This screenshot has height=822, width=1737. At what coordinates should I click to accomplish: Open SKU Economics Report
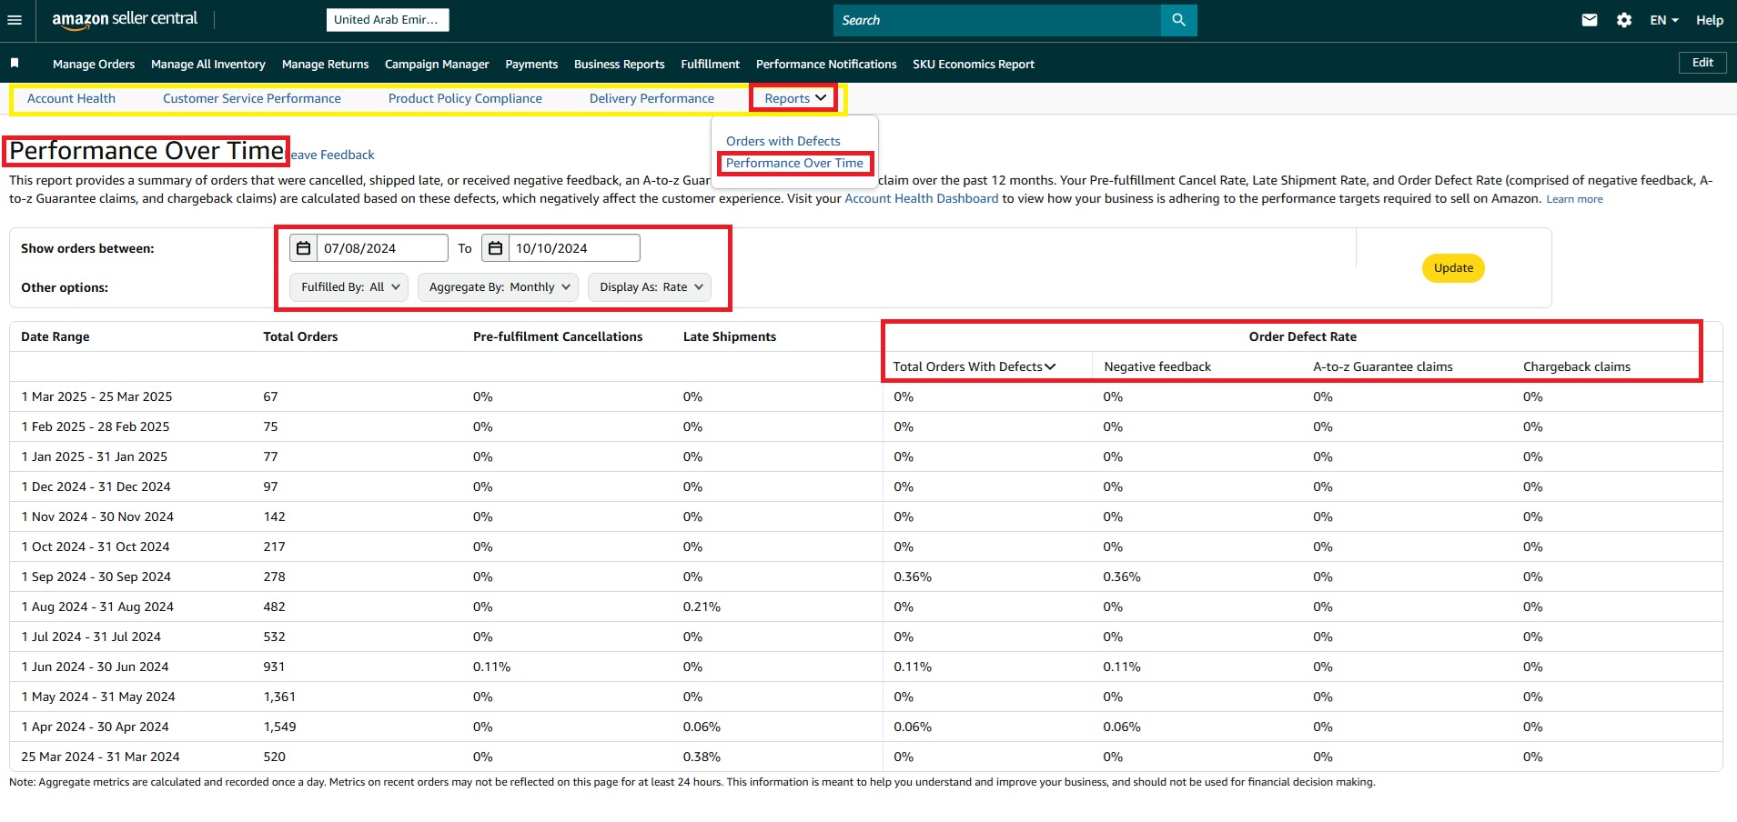click(x=974, y=64)
